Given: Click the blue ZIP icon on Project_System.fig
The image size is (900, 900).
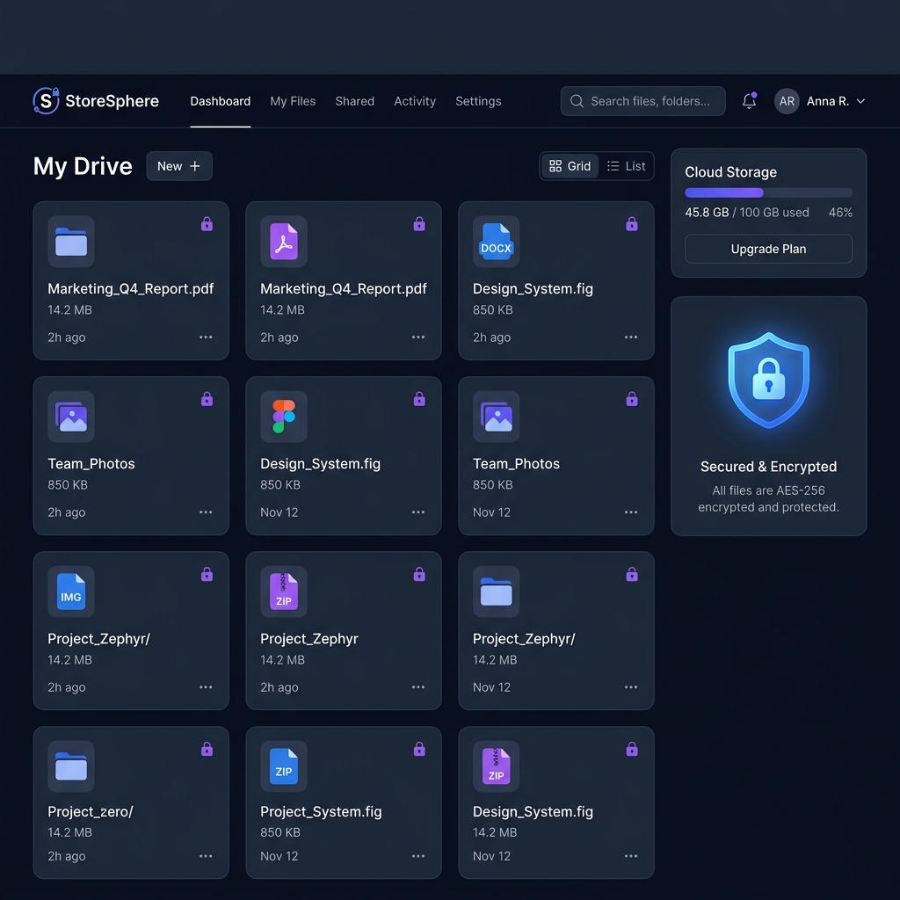Looking at the screenshot, I should tap(284, 766).
